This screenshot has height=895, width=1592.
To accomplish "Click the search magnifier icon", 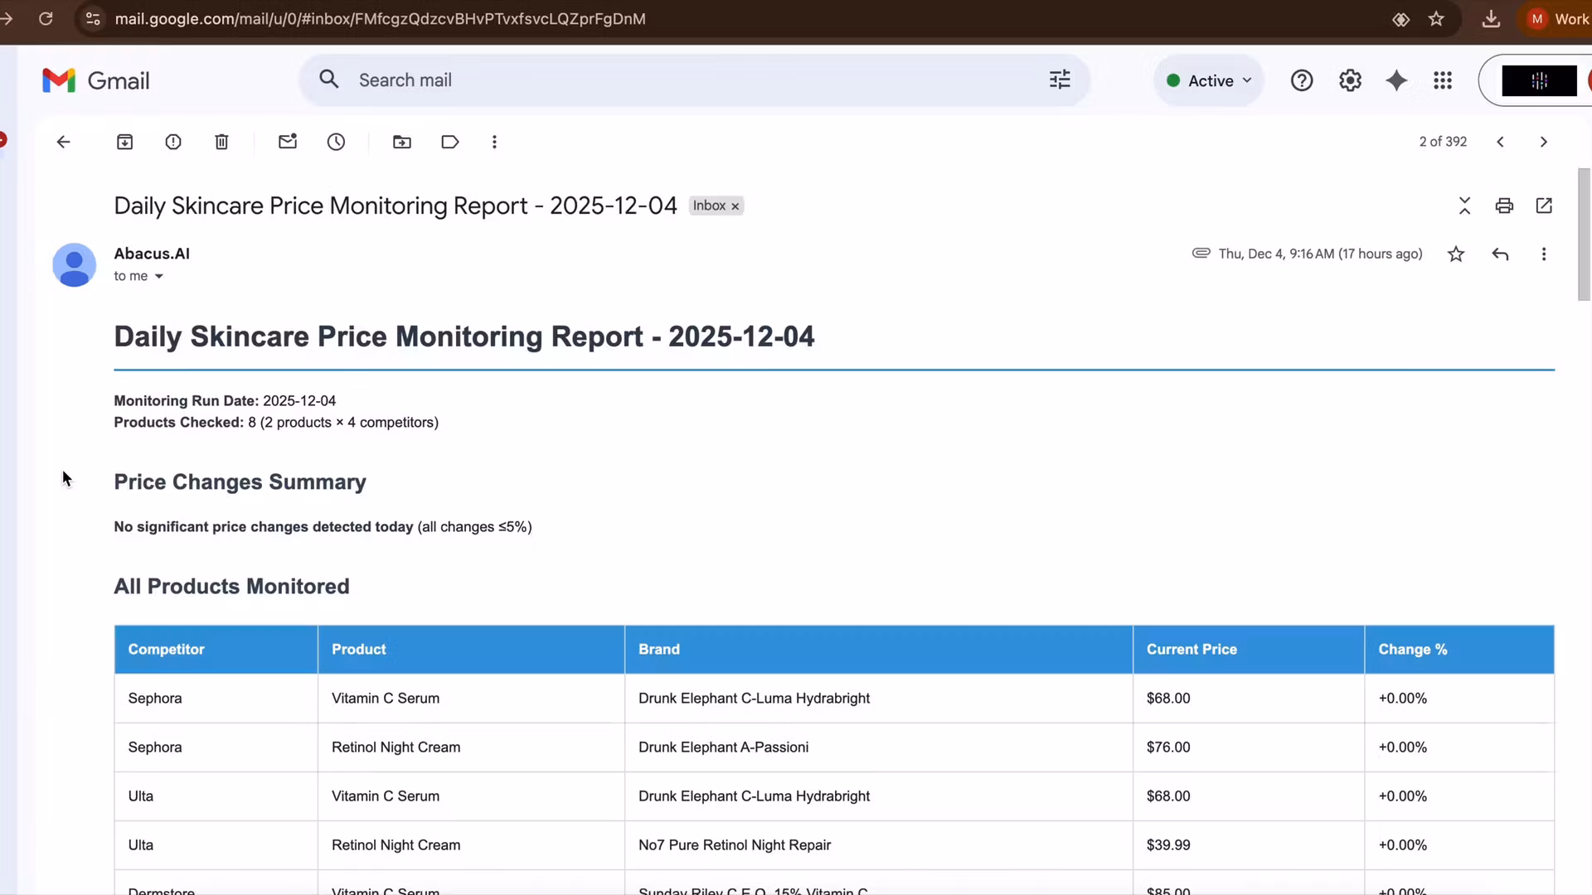I will [x=329, y=80].
